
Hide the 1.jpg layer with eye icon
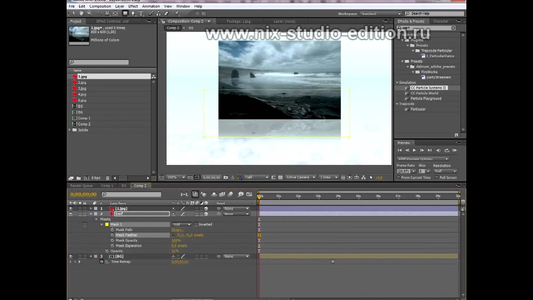(x=70, y=208)
